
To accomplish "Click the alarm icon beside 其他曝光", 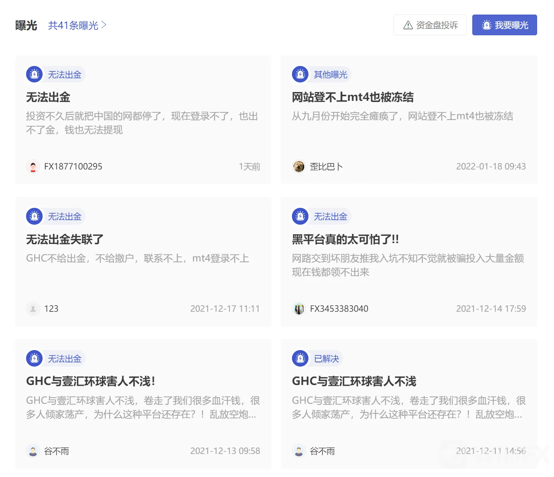I will coord(300,74).
